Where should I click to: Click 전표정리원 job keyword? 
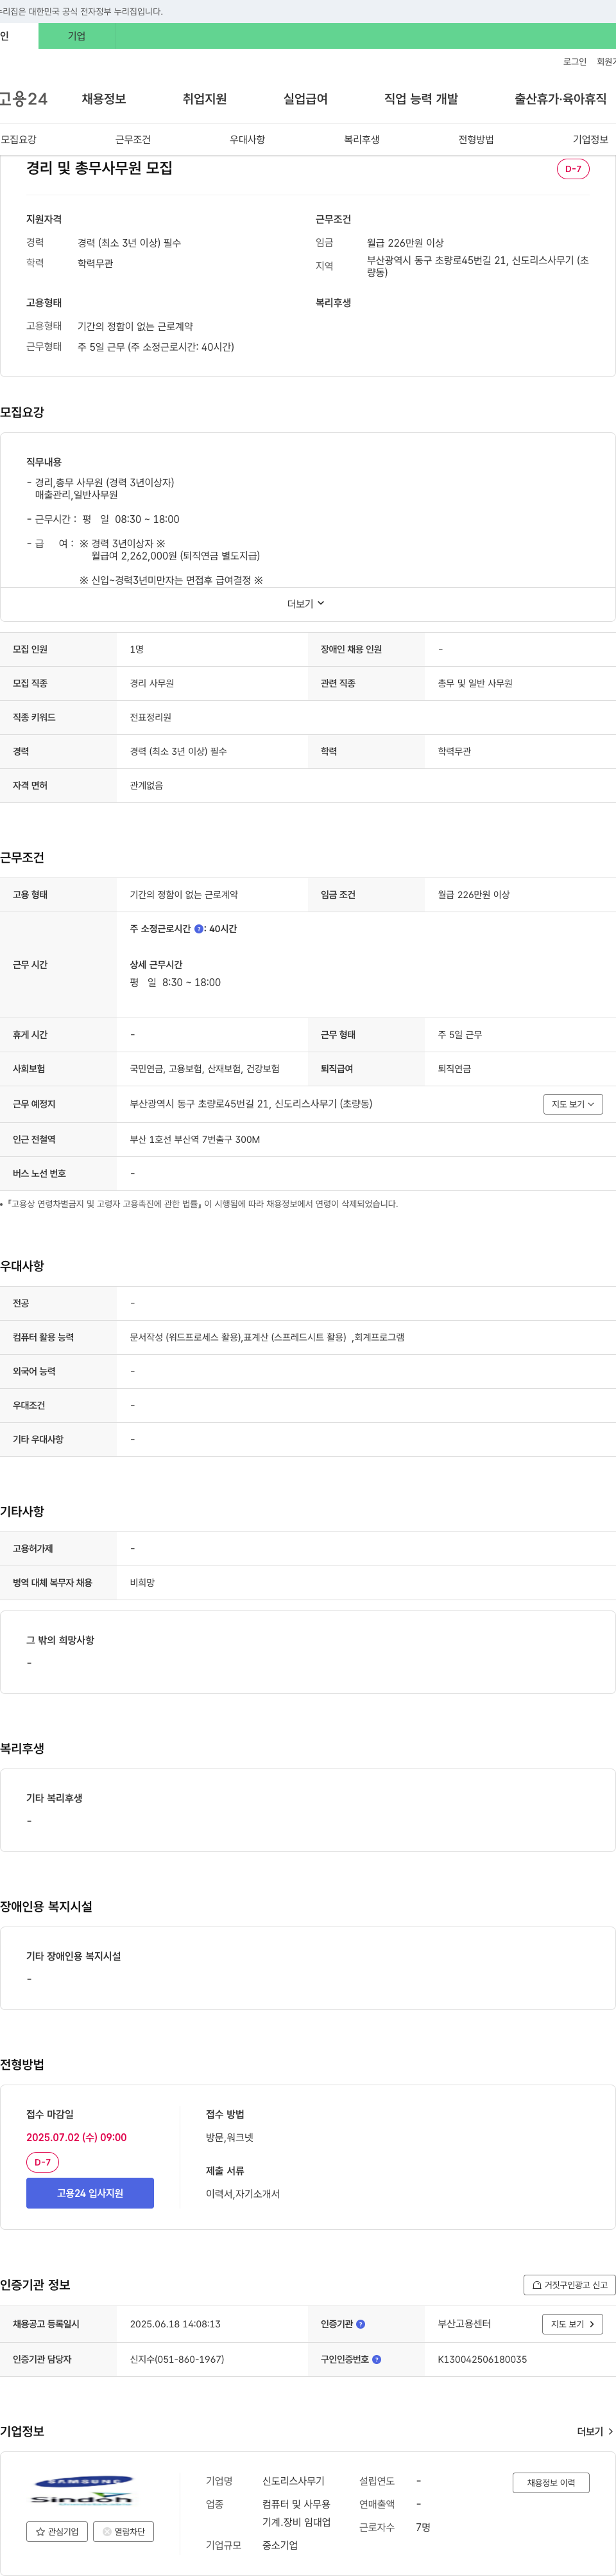point(151,717)
